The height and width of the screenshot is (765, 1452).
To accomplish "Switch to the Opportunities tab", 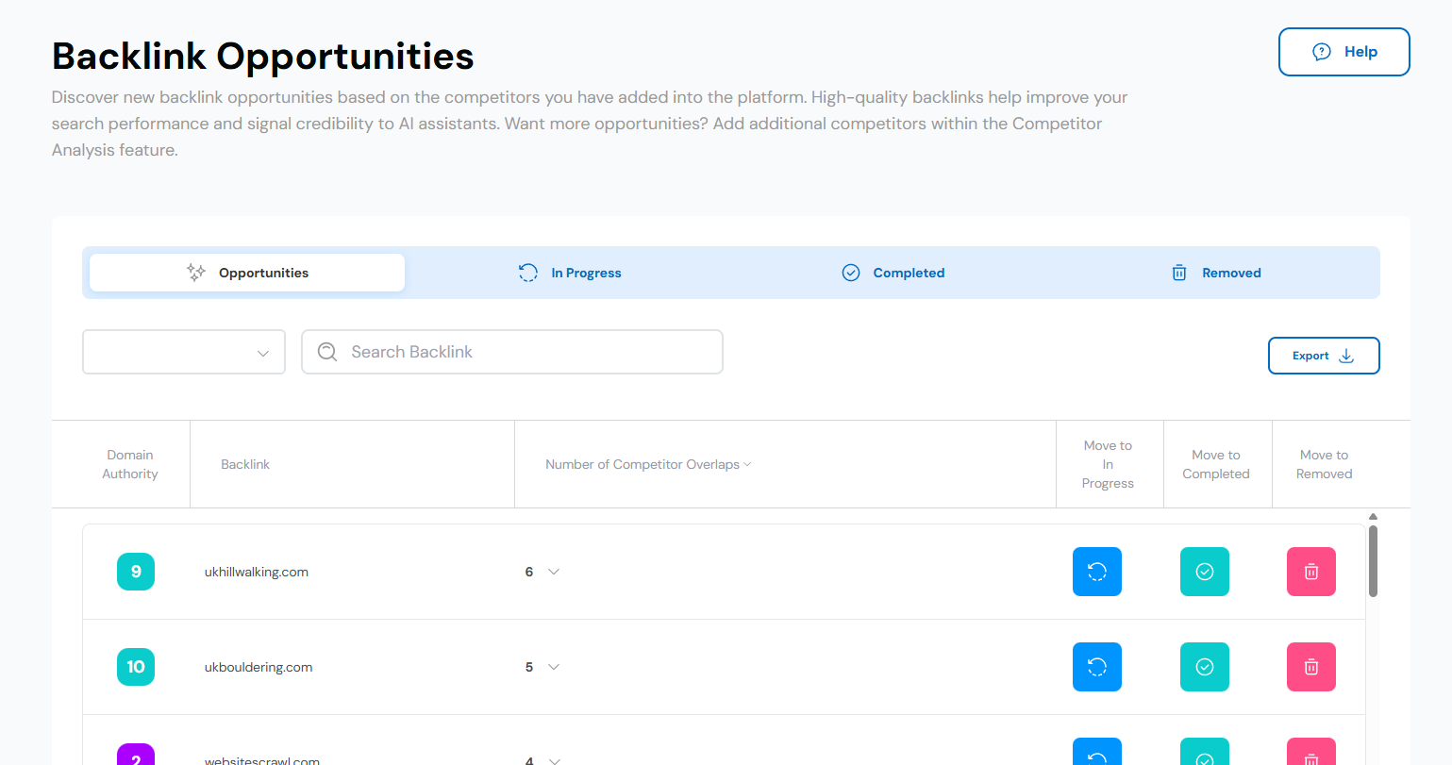I will click(247, 273).
